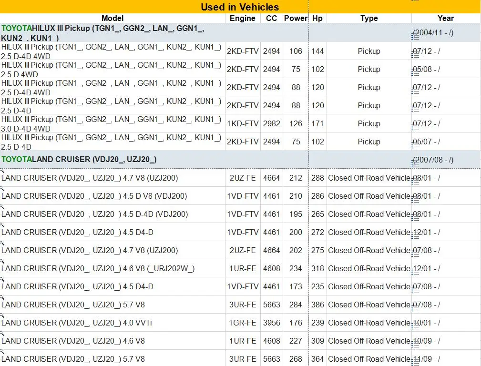Viewport: 481px width, 366px height.
Task: Click list icon in Year cell of 1KD-FTV row
Action: click(415, 128)
